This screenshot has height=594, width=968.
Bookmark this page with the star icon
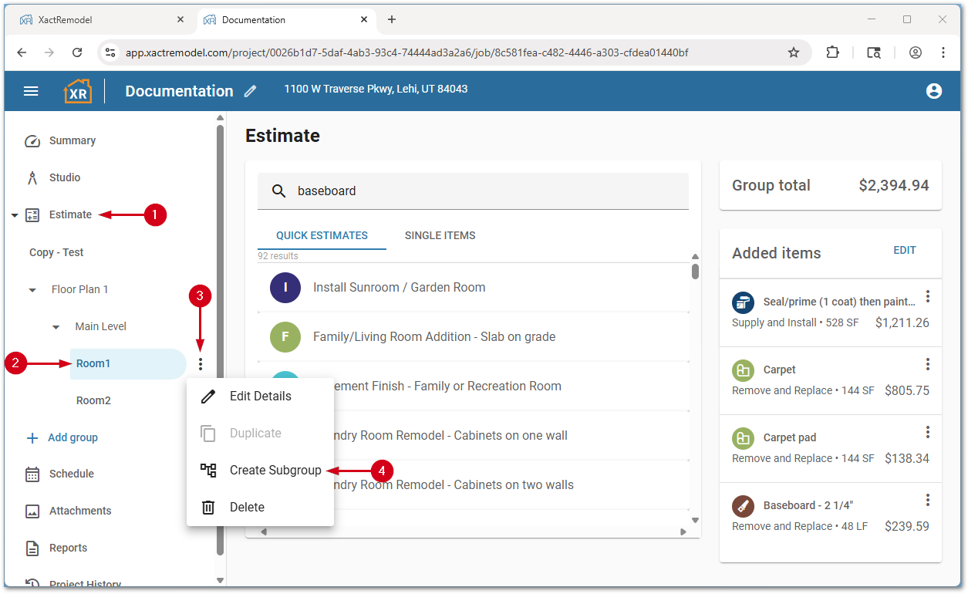pyautogui.click(x=793, y=52)
